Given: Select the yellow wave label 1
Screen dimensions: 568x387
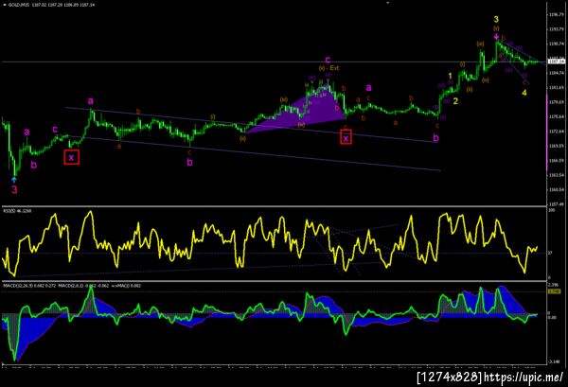Looking at the screenshot, I should (x=451, y=76).
